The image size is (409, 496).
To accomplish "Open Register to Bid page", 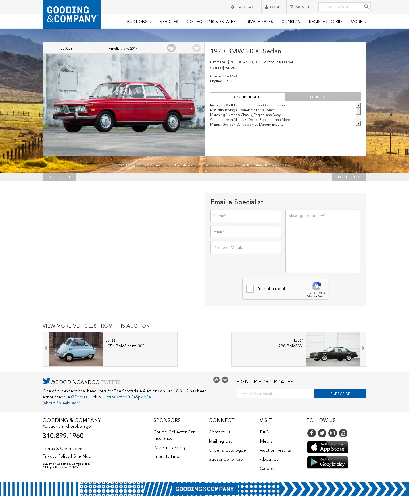I will 325,22.
